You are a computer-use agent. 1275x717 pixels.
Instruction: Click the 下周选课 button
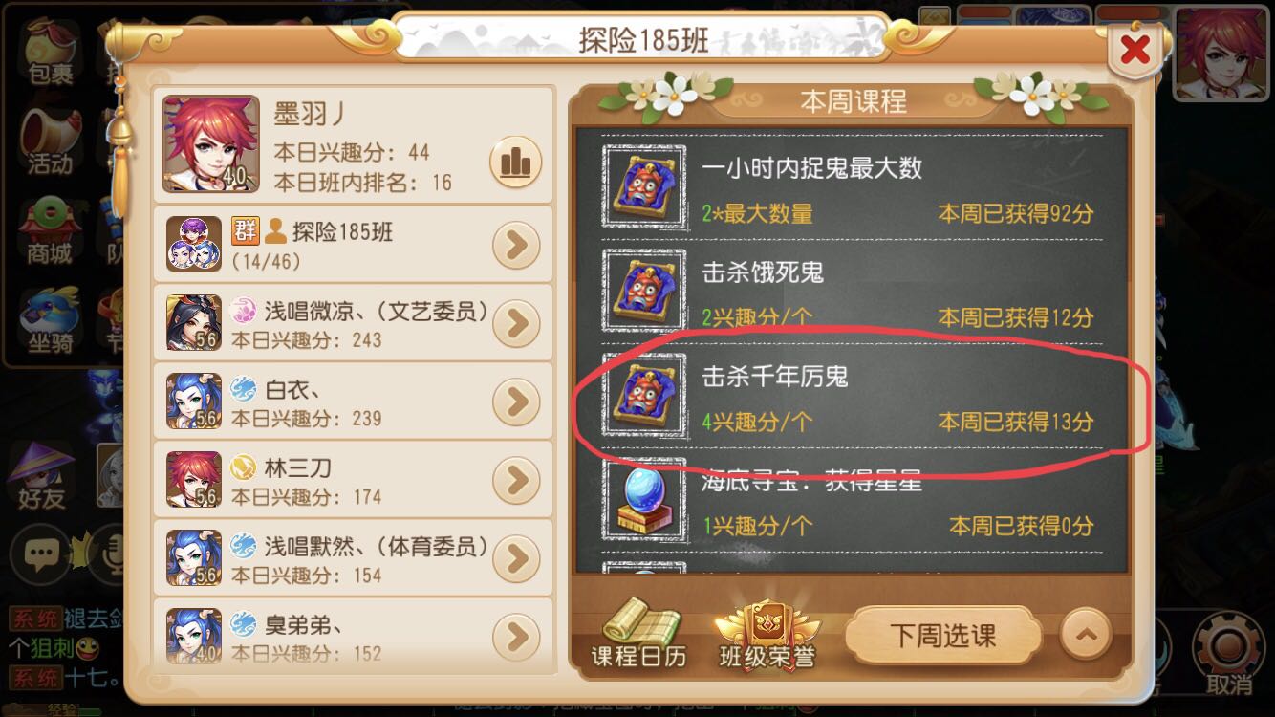(943, 635)
